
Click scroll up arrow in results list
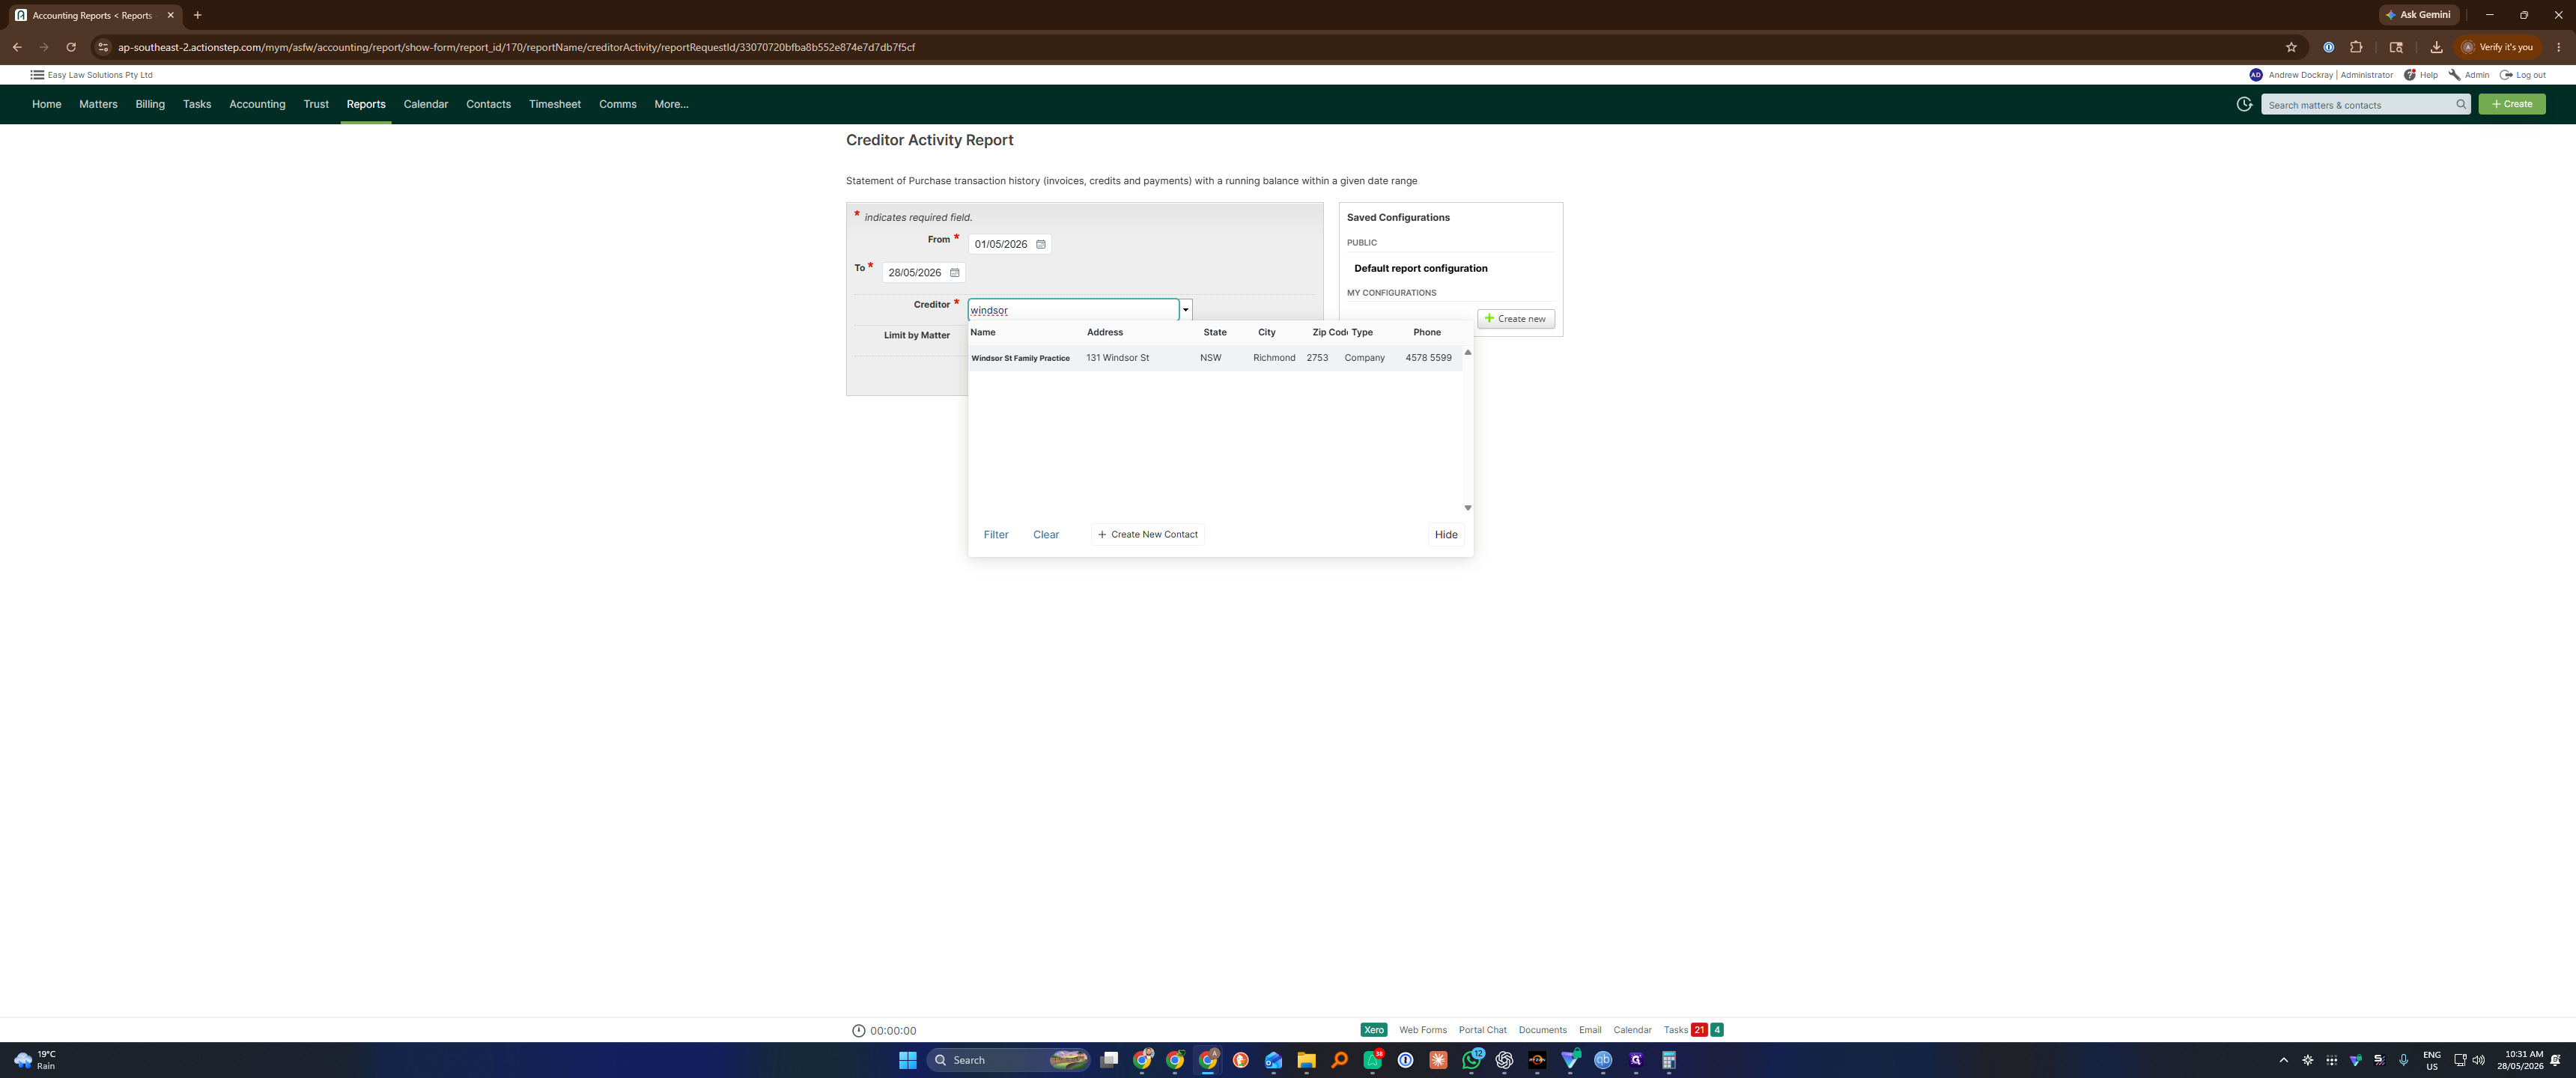tap(1467, 353)
